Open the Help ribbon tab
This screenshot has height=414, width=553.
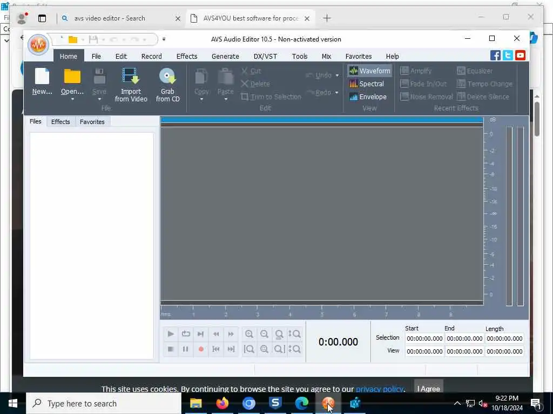392,56
